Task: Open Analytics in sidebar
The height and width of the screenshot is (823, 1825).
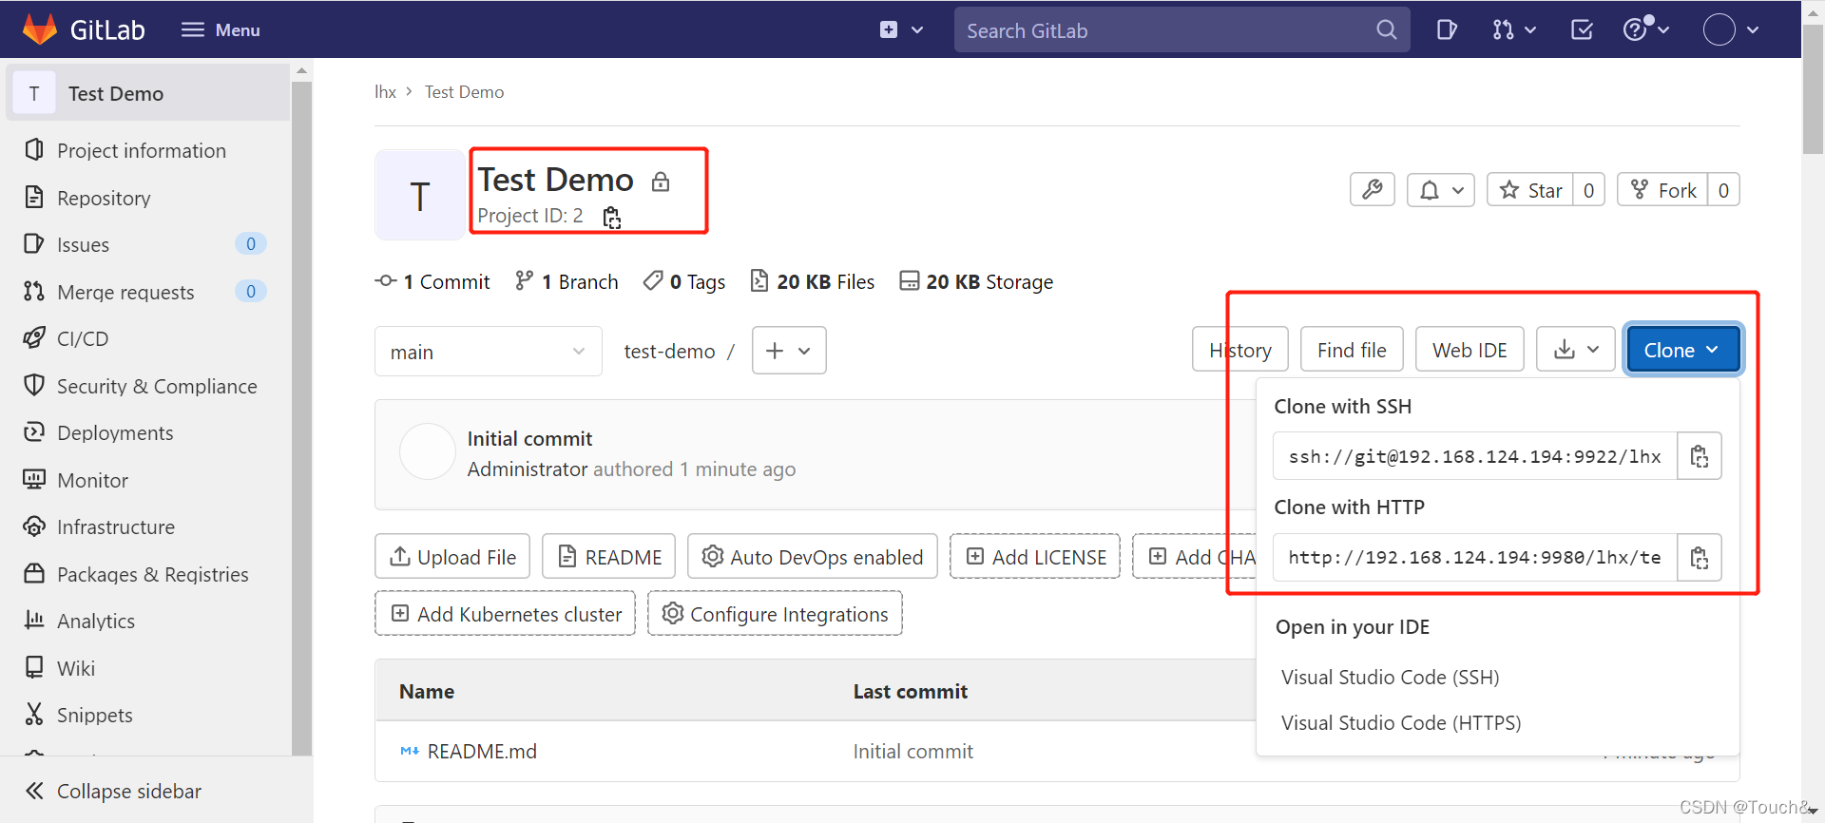Action: [96, 621]
